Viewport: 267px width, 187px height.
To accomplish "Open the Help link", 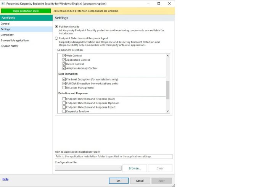I will point(5,179).
